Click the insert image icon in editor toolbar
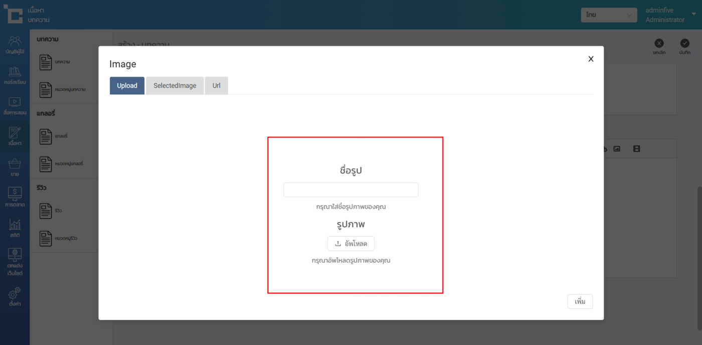Image resolution: width=702 pixels, height=345 pixels. click(617, 149)
